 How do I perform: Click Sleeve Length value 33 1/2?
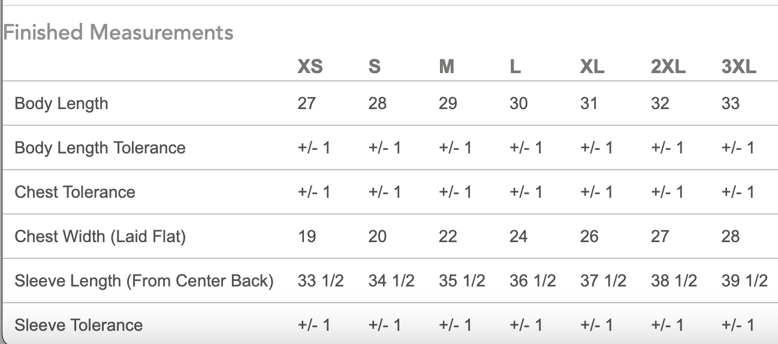(x=321, y=280)
